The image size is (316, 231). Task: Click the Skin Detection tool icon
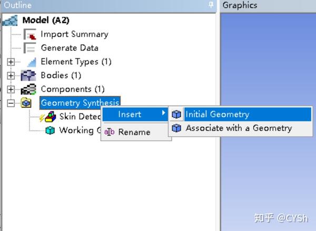click(48, 117)
